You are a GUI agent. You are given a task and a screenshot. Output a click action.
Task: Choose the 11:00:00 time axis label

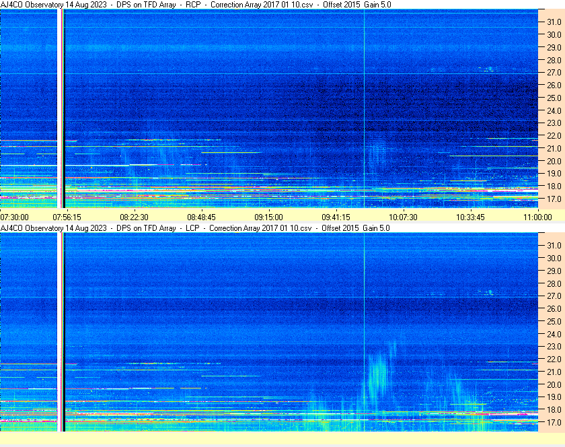pyautogui.click(x=537, y=217)
